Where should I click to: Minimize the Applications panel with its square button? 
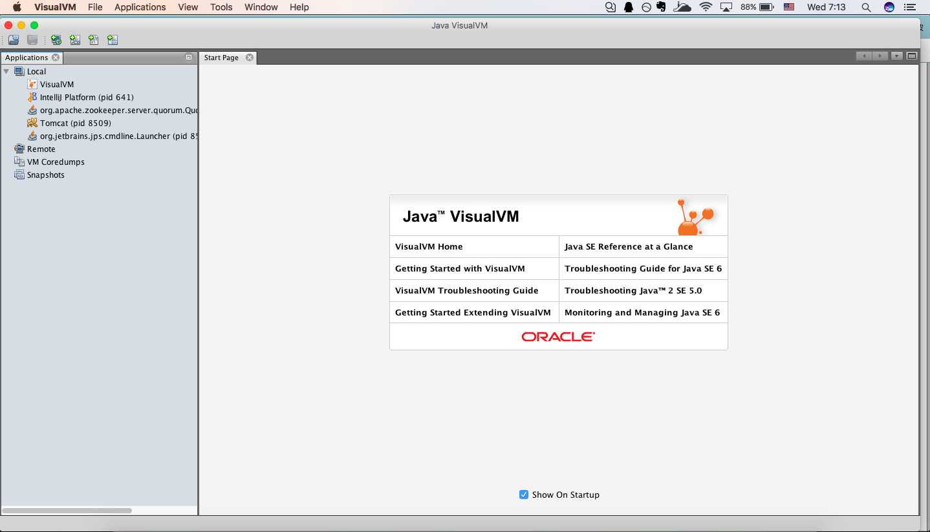[x=189, y=58]
